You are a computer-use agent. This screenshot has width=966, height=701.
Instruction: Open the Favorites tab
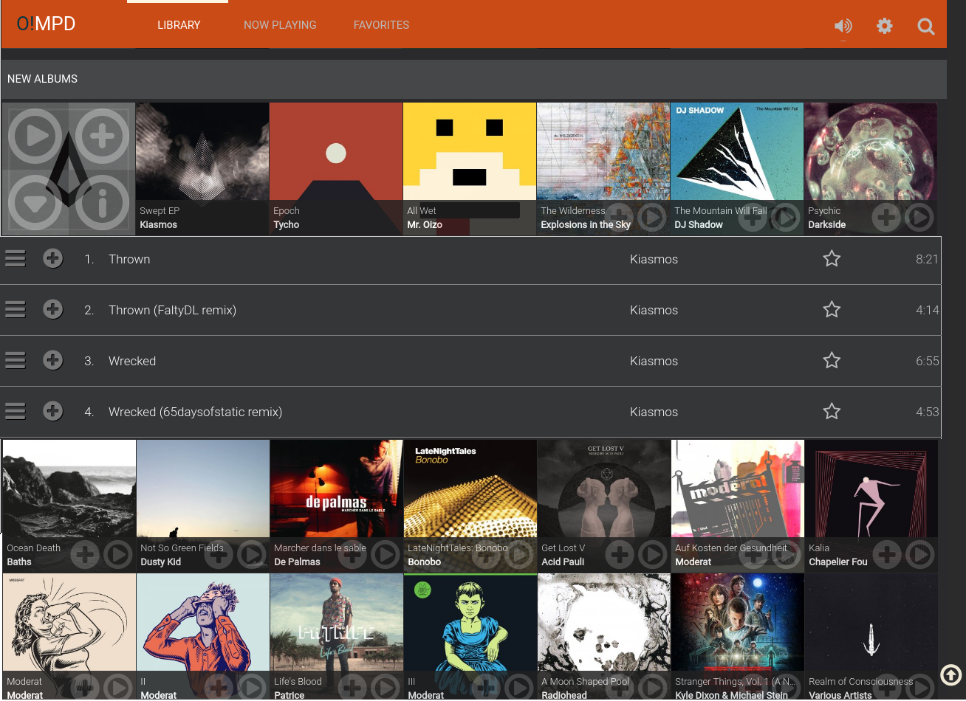pyautogui.click(x=381, y=25)
